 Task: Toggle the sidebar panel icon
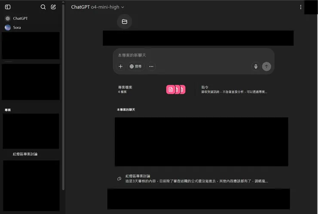pyautogui.click(x=8, y=7)
